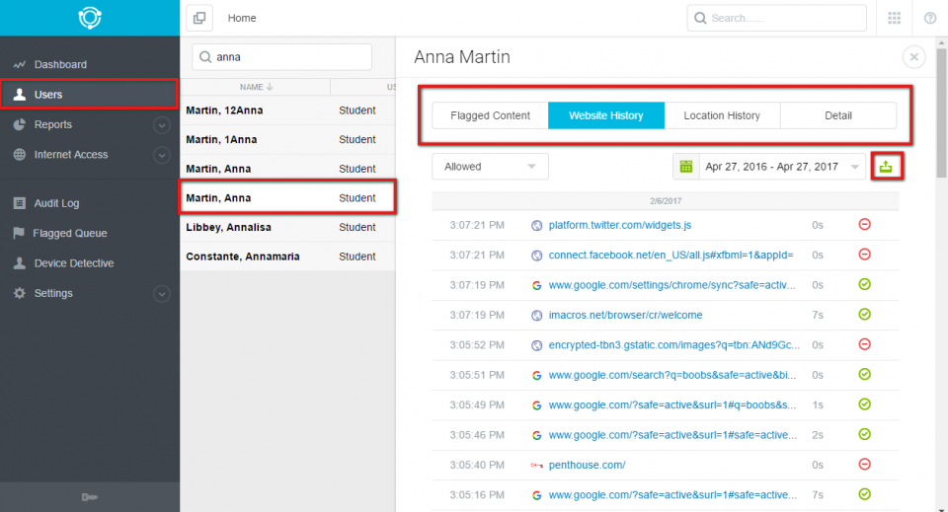Click the 3:07:21 PM timestamp on the twitter row
Image resolution: width=948 pixels, height=512 pixels.
click(x=477, y=225)
